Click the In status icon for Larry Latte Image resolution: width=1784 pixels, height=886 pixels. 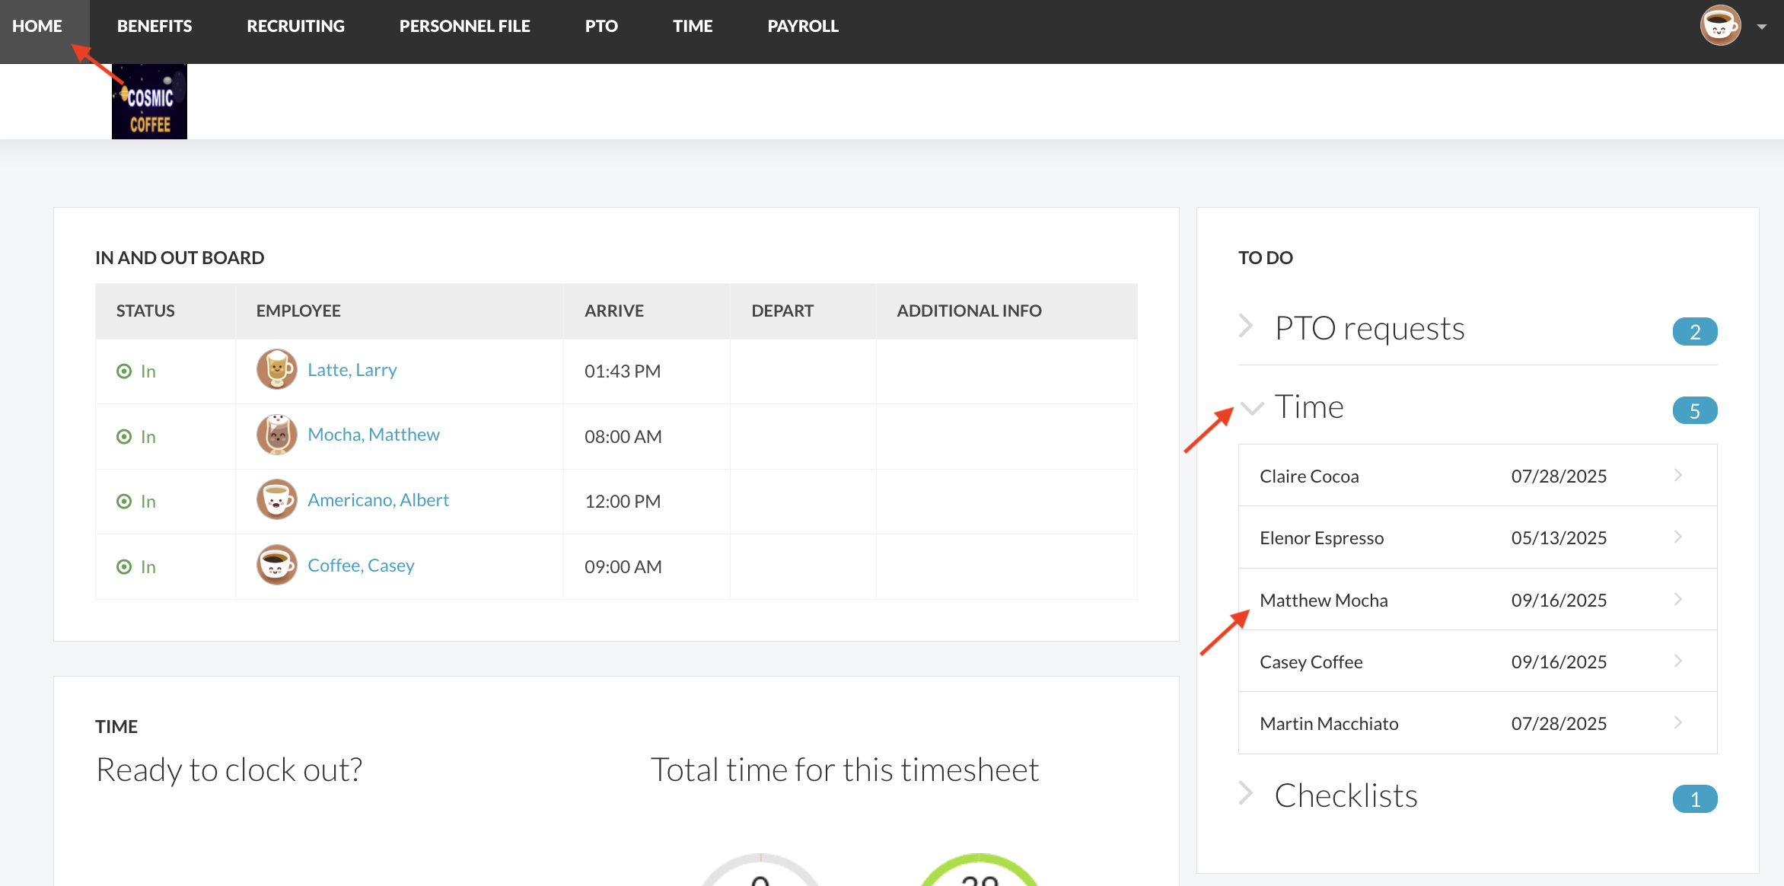pos(124,371)
